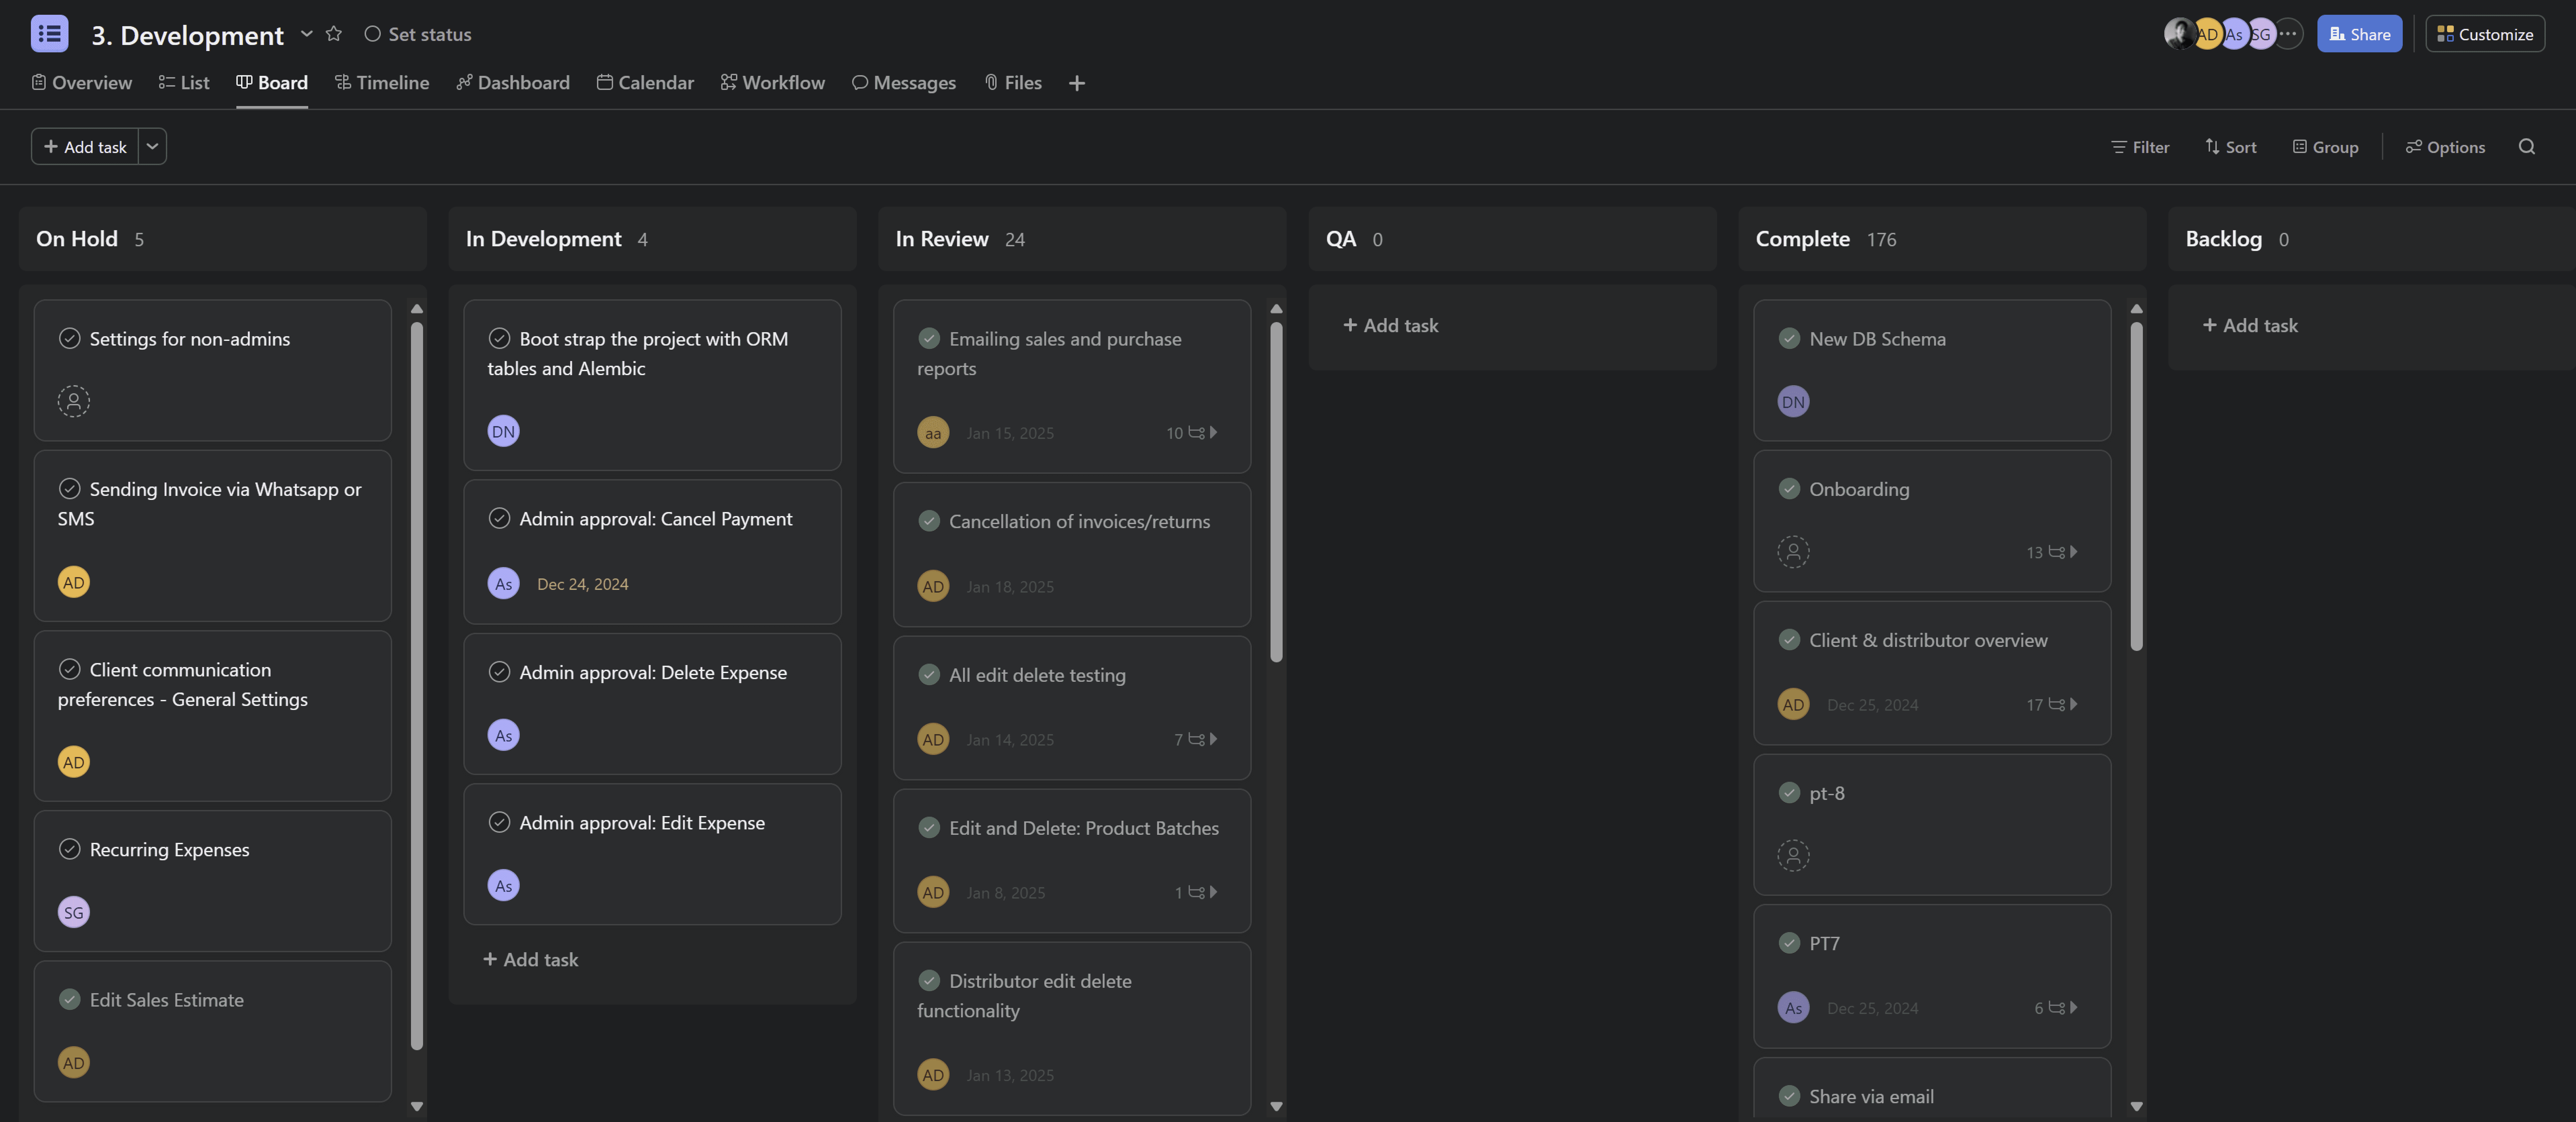Open the Add task dropdown arrow
The width and height of the screenshot is (2576, 1122).
152,147
